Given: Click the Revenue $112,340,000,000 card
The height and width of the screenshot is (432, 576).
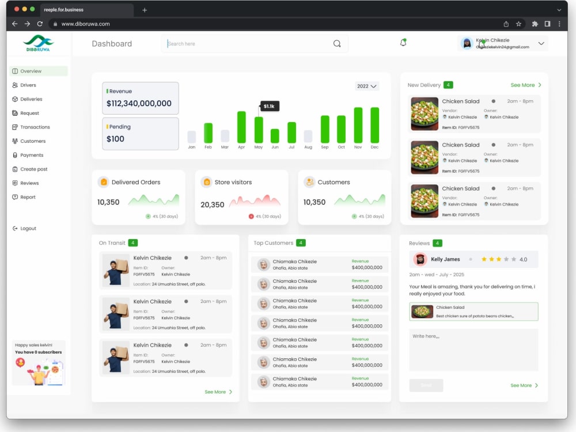Looking at the screenshot, I should pos(141,98).
